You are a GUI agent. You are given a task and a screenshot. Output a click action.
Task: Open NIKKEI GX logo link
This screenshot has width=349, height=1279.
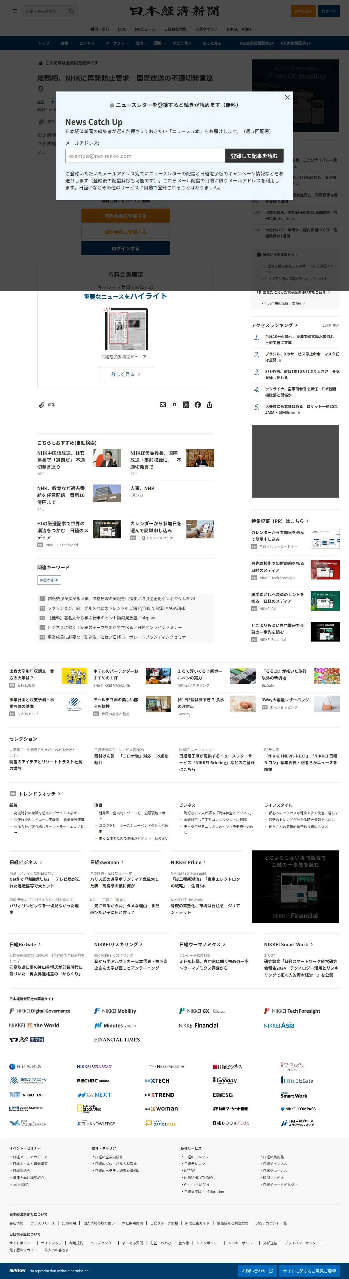click(x=202, y=1011)
